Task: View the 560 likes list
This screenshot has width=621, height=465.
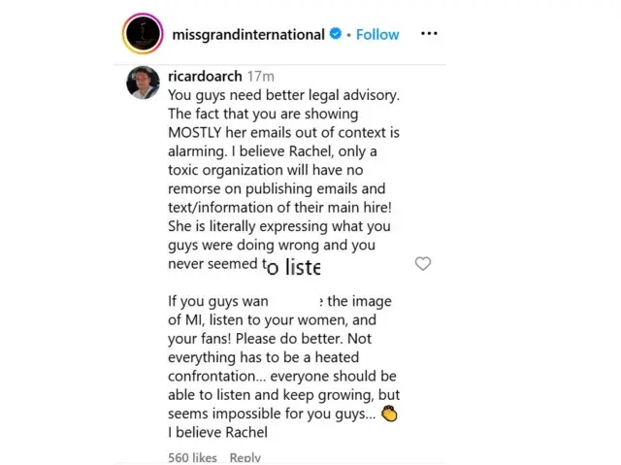Action: point(192,457)
